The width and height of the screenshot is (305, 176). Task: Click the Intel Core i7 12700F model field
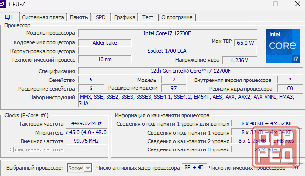pos(168,33)
